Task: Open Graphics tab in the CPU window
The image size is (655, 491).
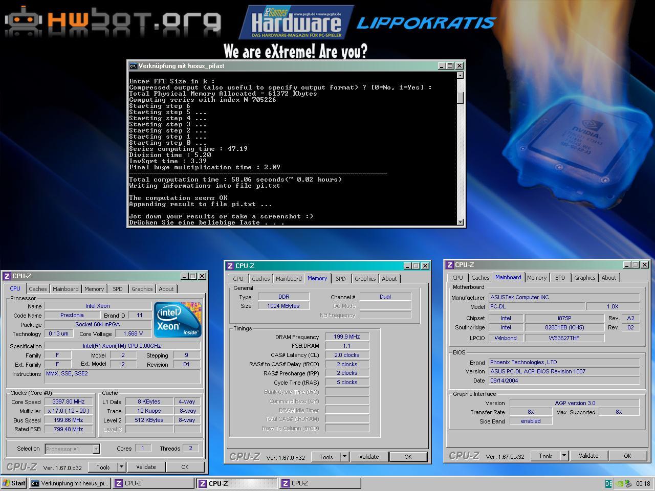Action: pos(142,289)
